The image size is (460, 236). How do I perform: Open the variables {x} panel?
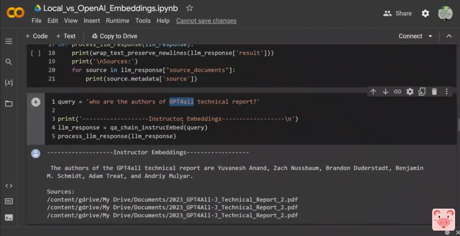coord(9,83)
